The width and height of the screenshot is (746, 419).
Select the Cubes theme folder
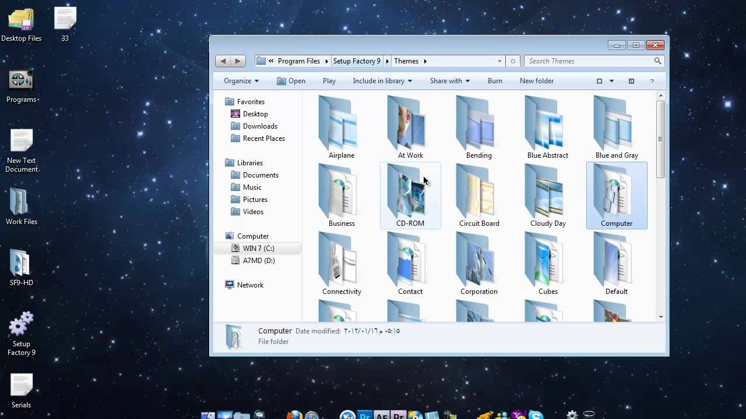[x=548, y=264]
